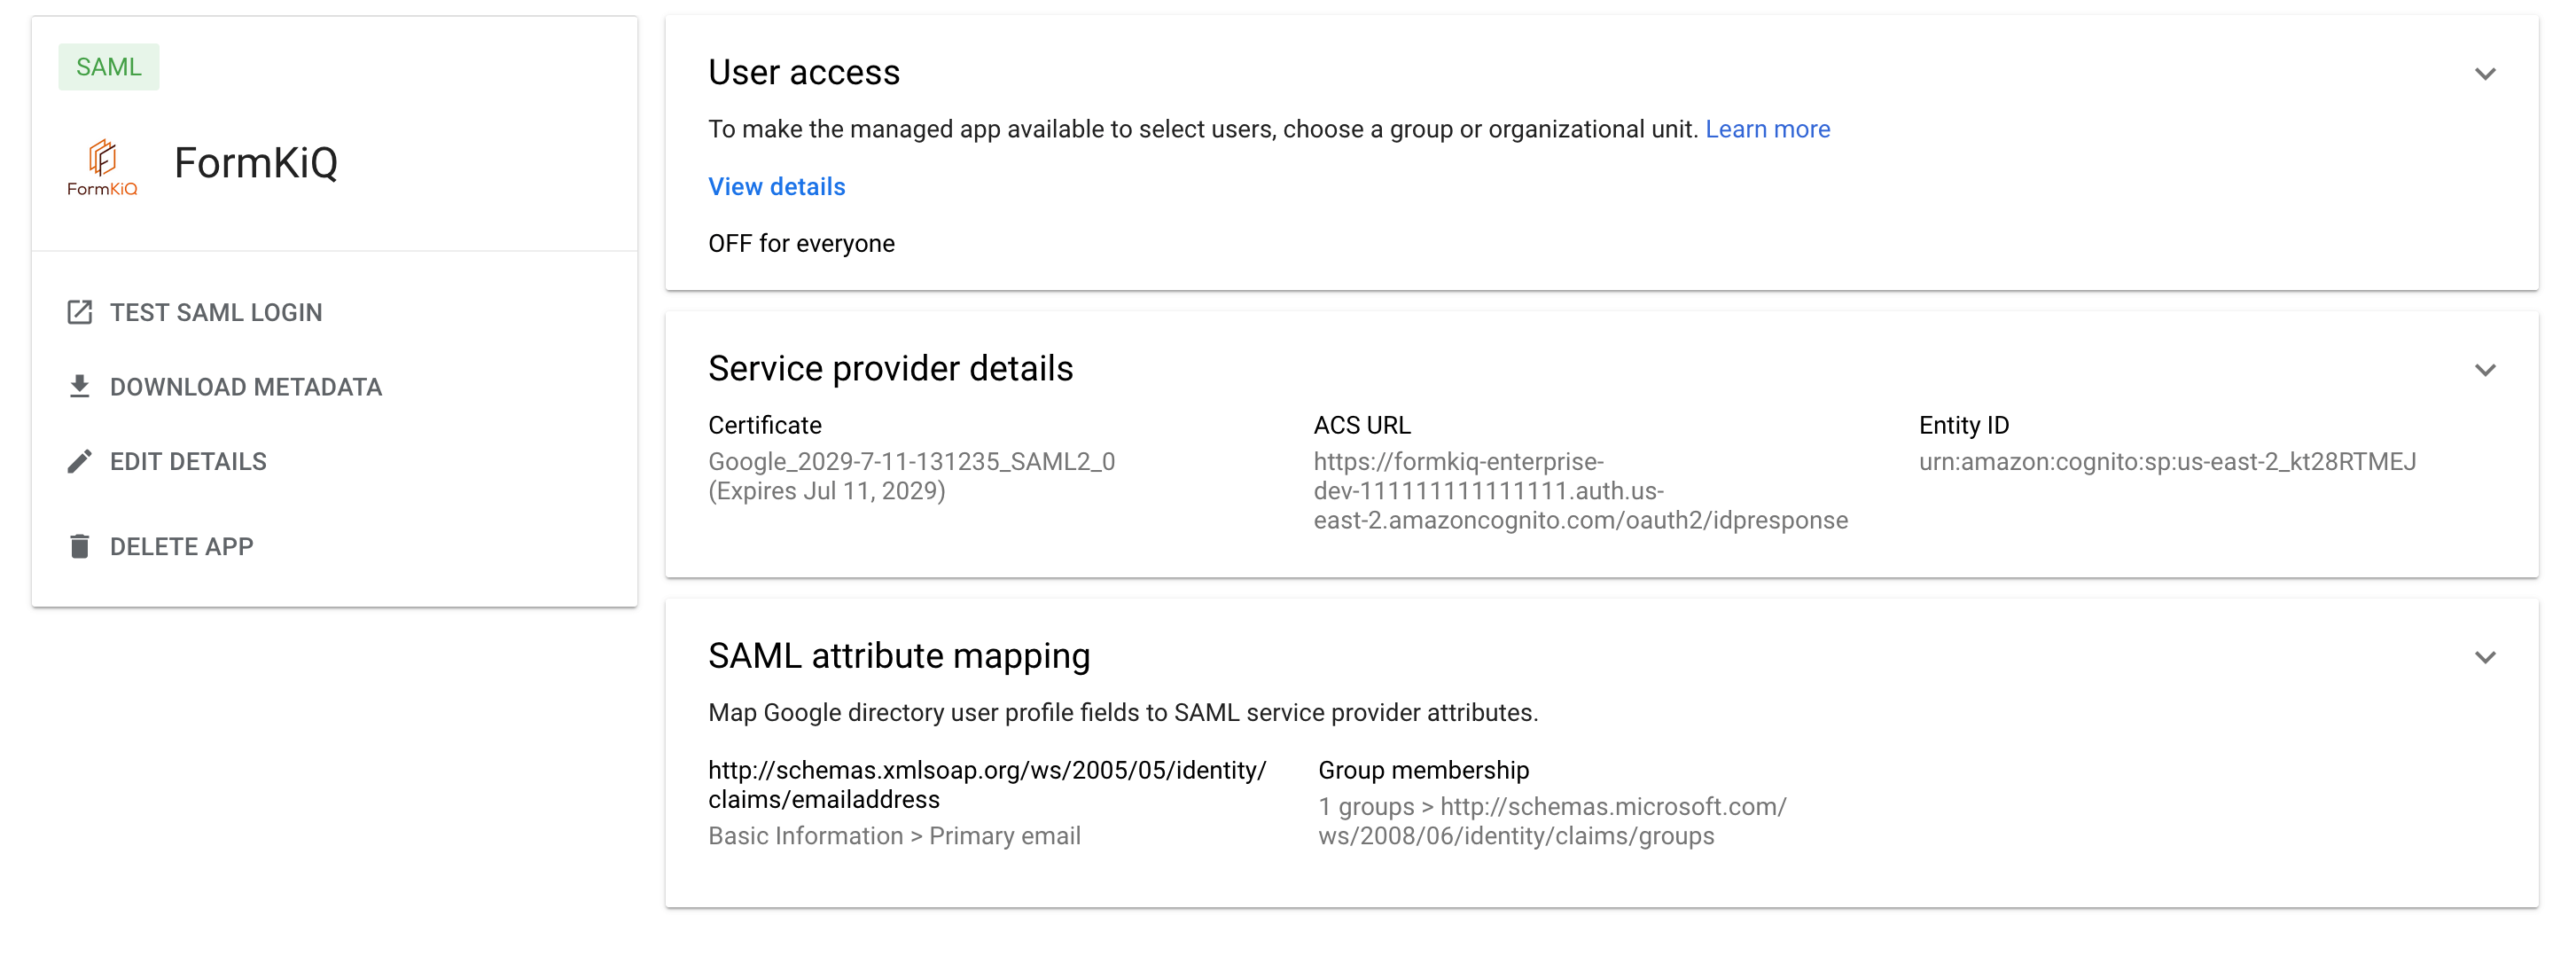Expand the User access section chevron
This screenshot has width=2576, height=956.
[2484, 74]
